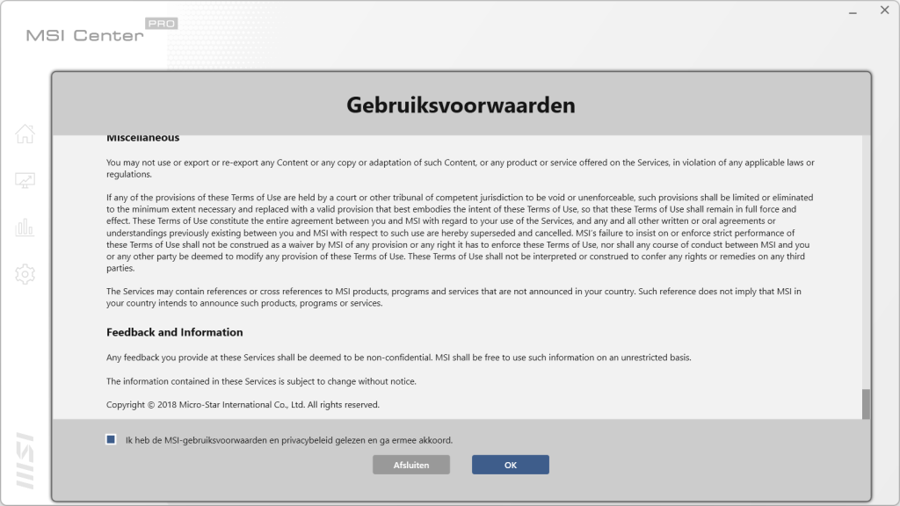Click the terms scrollbar thumb

click(866, 404)
